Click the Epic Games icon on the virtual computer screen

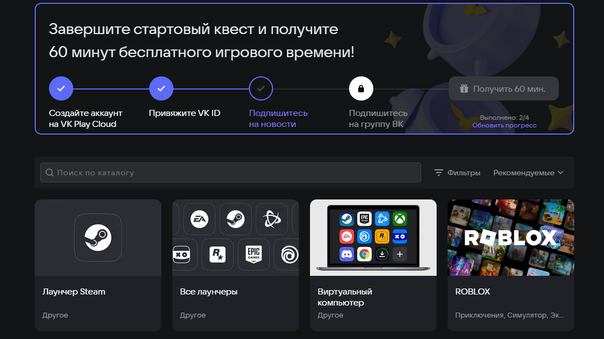(x=364, y=219)
